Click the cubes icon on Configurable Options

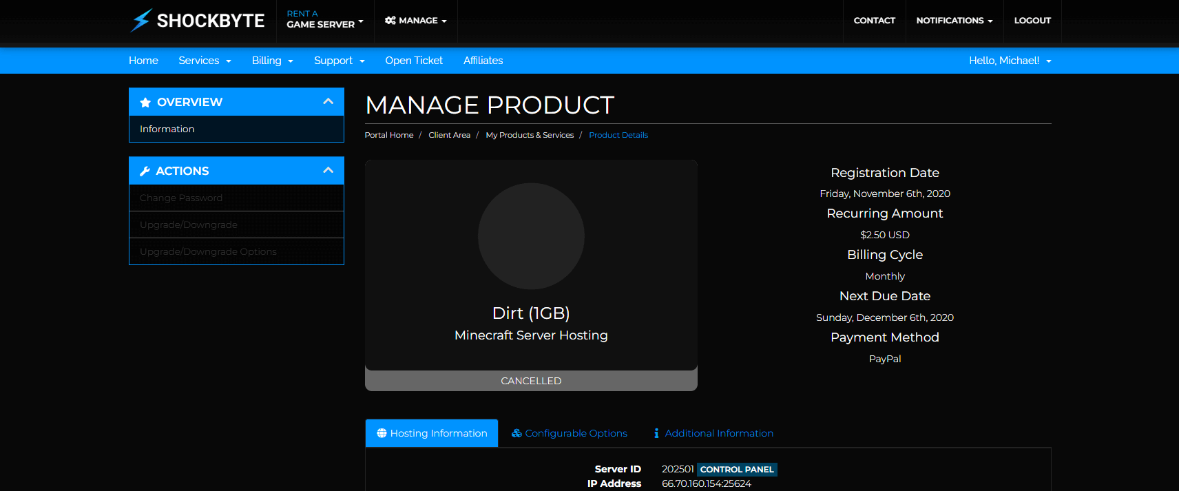pyautogui.click(x=517, y=433)
